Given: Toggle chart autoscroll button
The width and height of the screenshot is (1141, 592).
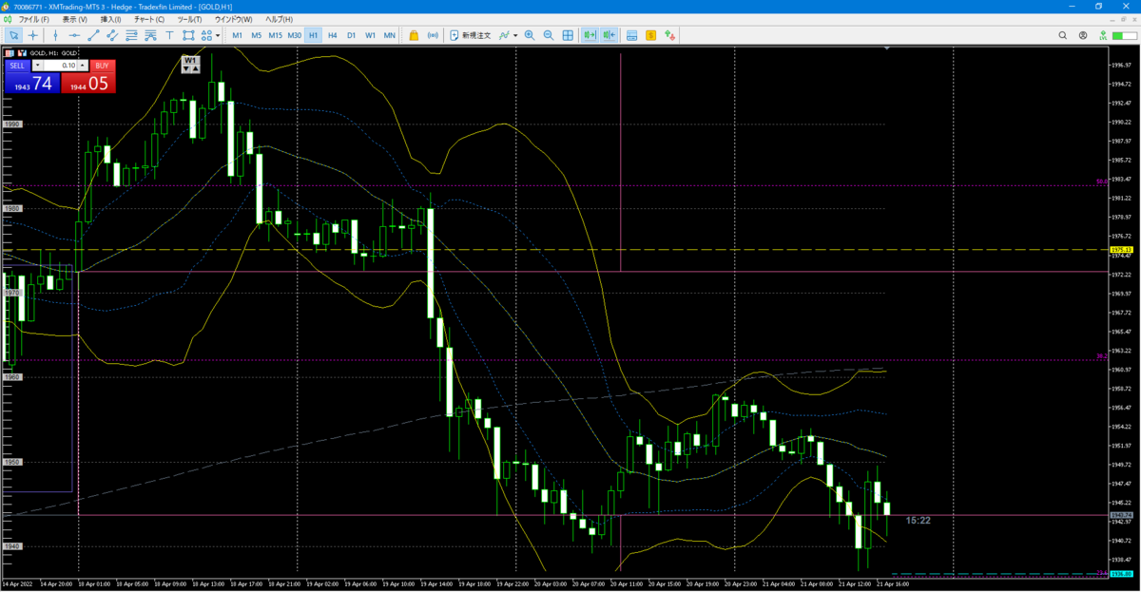Looking at the screenshot, I should click(590, 35).
